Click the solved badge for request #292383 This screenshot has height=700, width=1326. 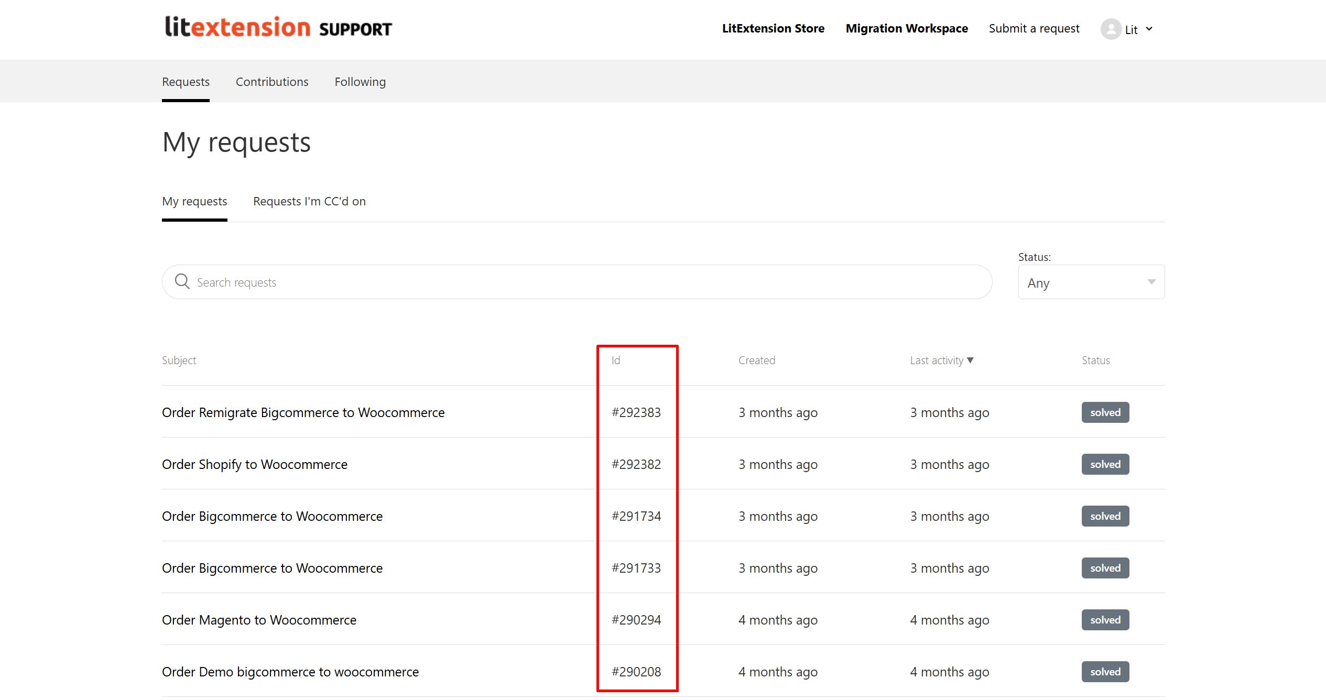1105,412
